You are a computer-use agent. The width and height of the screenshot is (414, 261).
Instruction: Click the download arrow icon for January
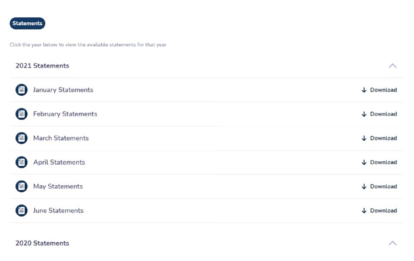click(364, 90)
